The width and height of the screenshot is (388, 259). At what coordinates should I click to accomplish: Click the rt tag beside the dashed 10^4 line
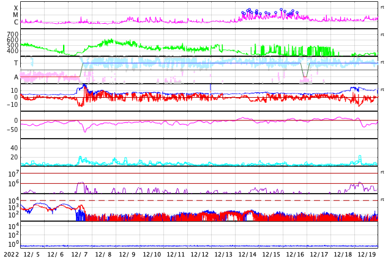tap(382, 200)
